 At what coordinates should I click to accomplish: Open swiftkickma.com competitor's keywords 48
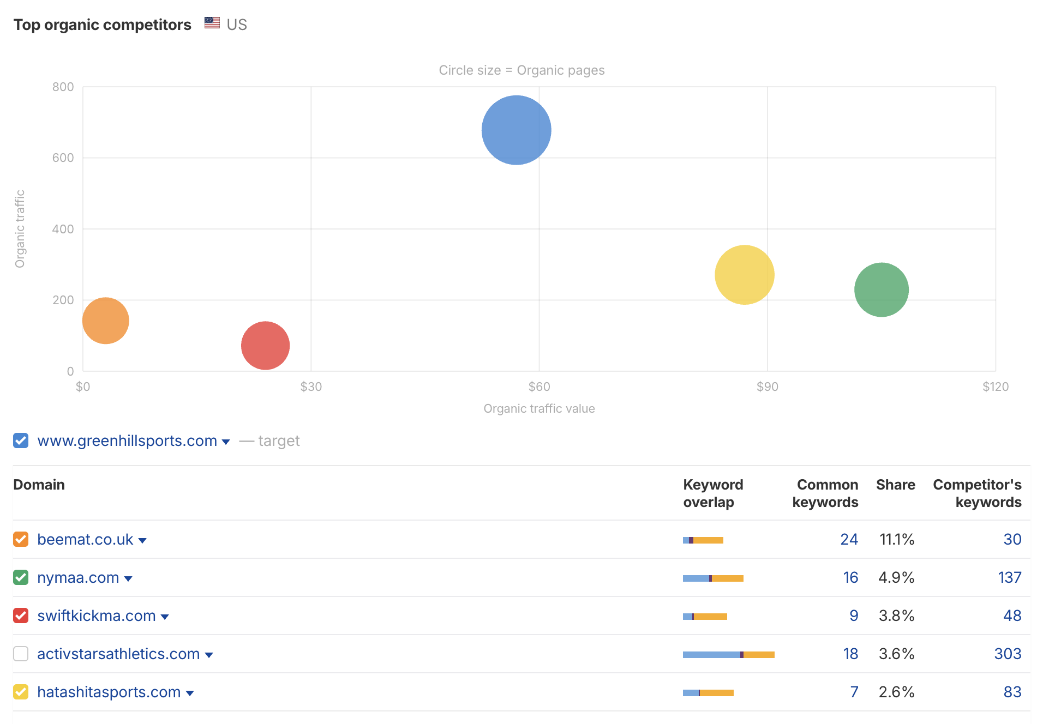click(x=1012, y=616)
